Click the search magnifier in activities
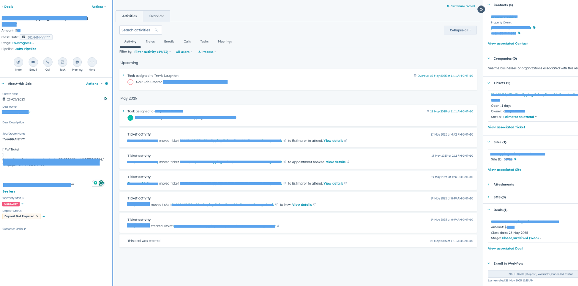Screen dimensions: 578x286 (x=156, y=30)
